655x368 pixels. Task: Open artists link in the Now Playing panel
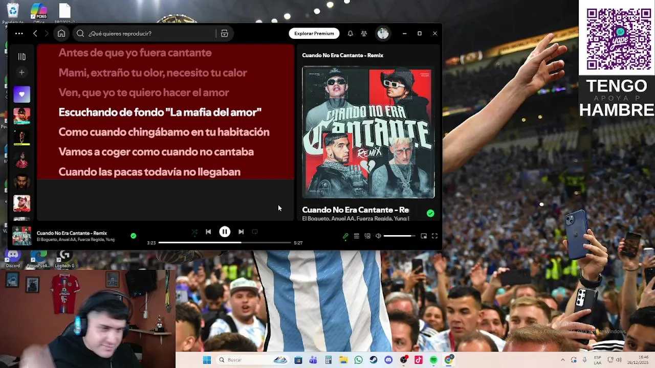[356, 219]
